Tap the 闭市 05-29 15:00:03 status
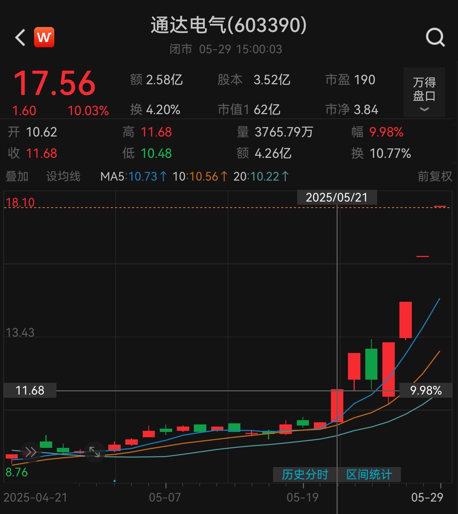The width and height of the screenshot is (458, 514). [226, 49]
